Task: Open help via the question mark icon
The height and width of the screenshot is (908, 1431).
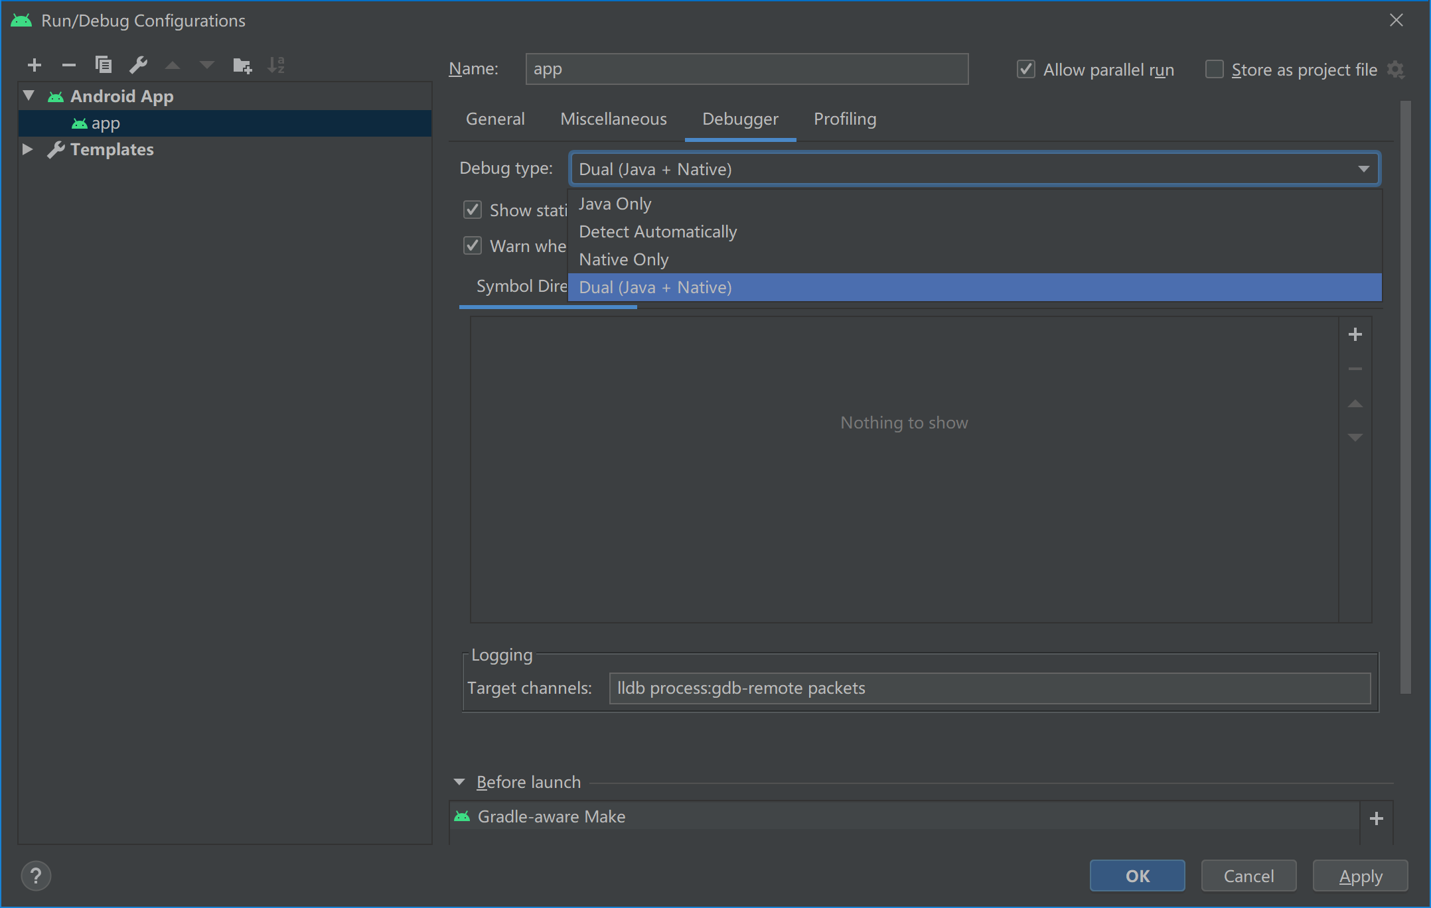Action: (x=37, y=876)
